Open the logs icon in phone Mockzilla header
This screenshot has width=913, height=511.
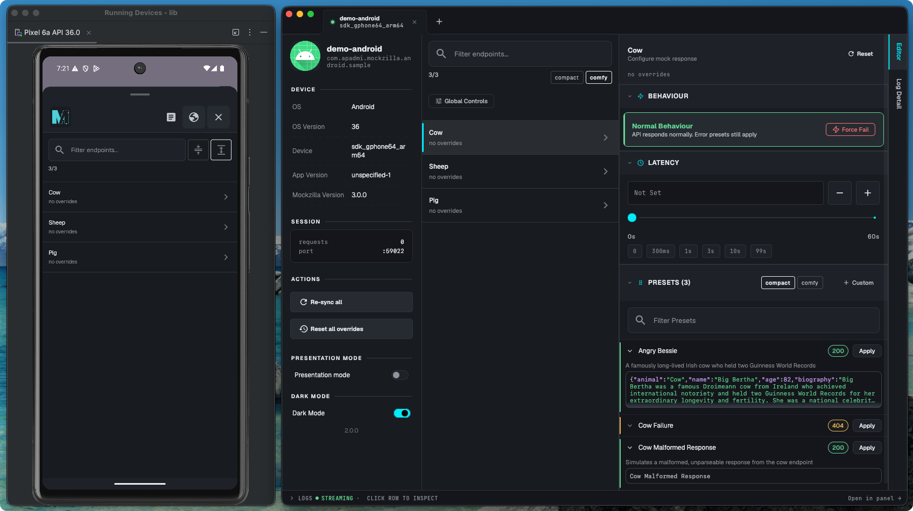point(171,117)
